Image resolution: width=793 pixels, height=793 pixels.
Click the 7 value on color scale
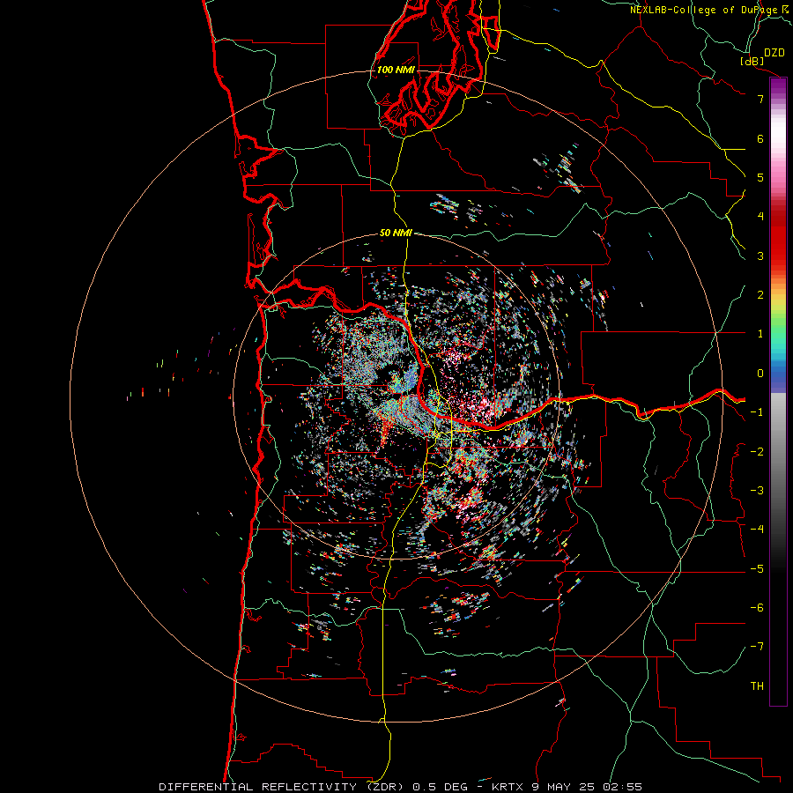click(760, 99)
